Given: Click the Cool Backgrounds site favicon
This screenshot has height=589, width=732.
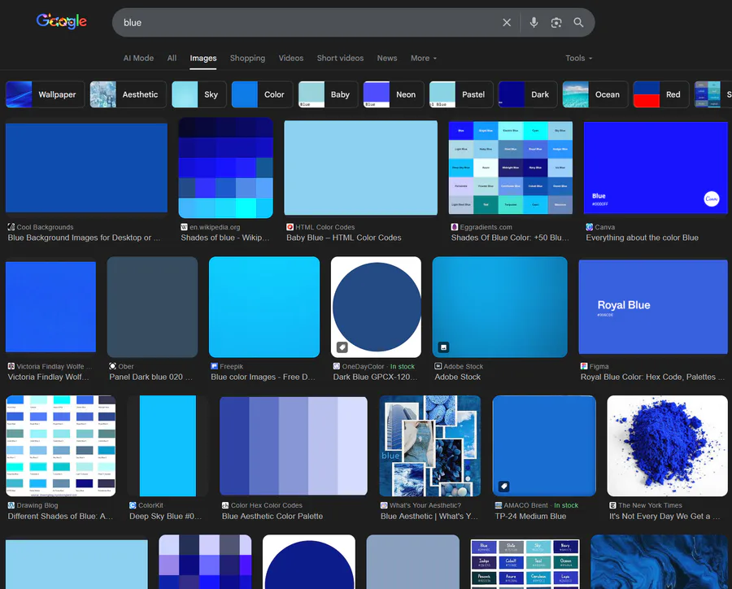Looking at the screenshot, I should pyautogui.click(x=11, y=227).
